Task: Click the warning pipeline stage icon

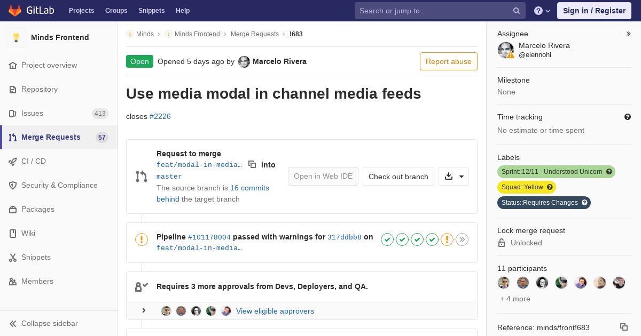Action: 447,239
